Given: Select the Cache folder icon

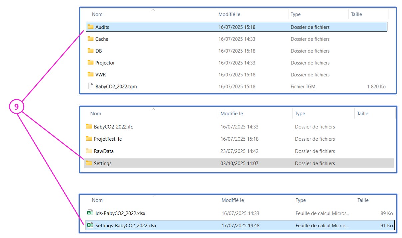Looking at the screenshot, I should 90,39.
